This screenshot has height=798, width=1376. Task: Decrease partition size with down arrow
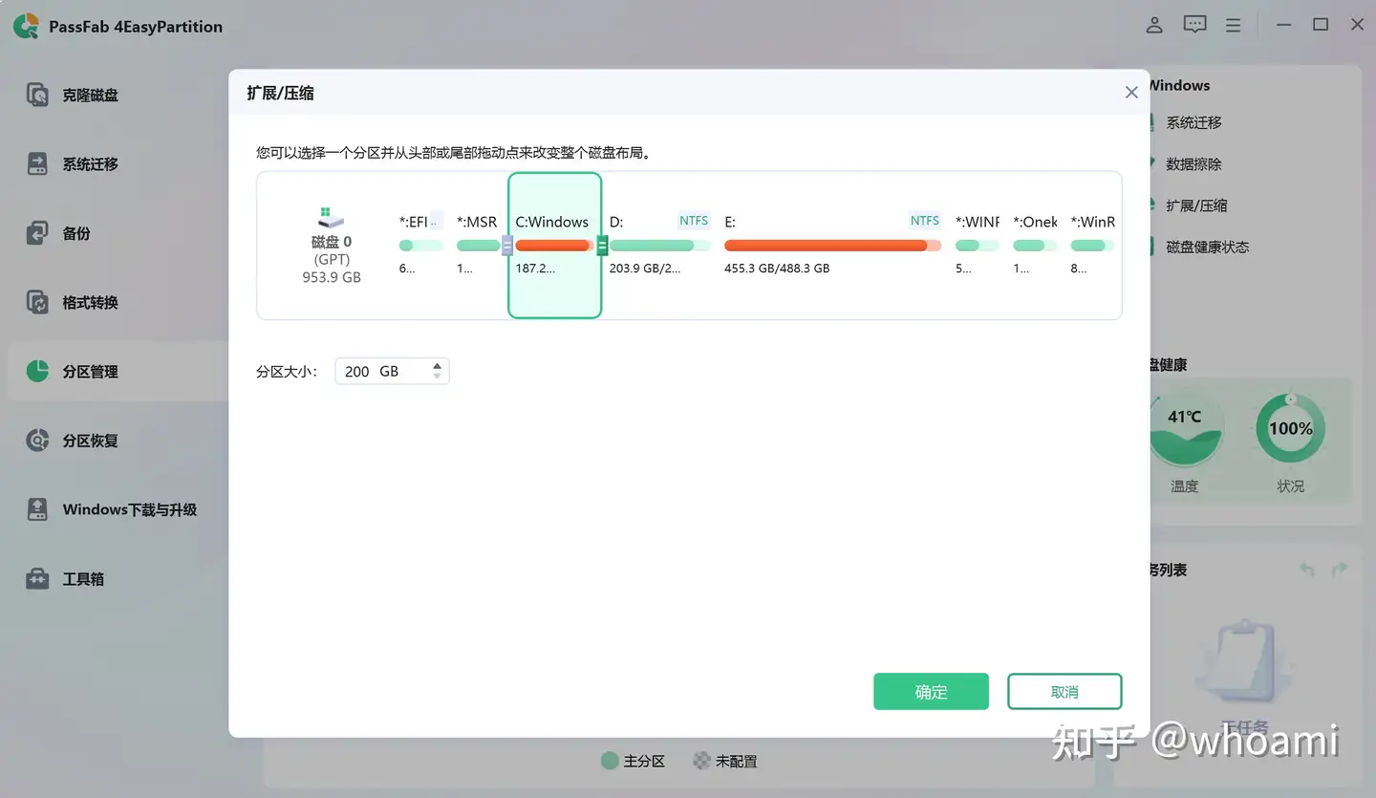tap(437, 377)
